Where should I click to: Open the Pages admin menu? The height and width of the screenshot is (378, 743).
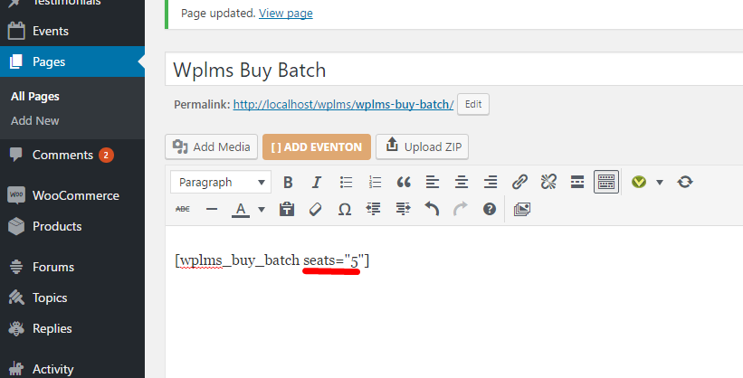click(72, 61)
